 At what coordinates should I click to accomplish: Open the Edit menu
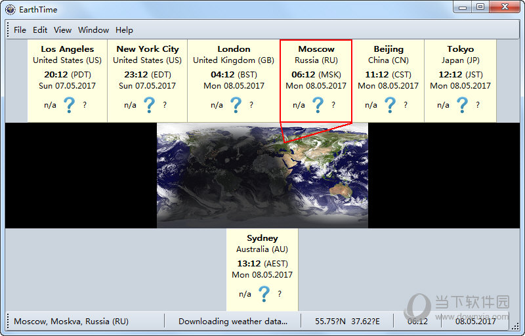point(40,30)
